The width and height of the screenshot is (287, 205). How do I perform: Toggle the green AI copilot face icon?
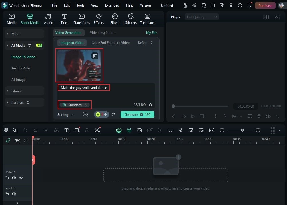click(119, 130)
